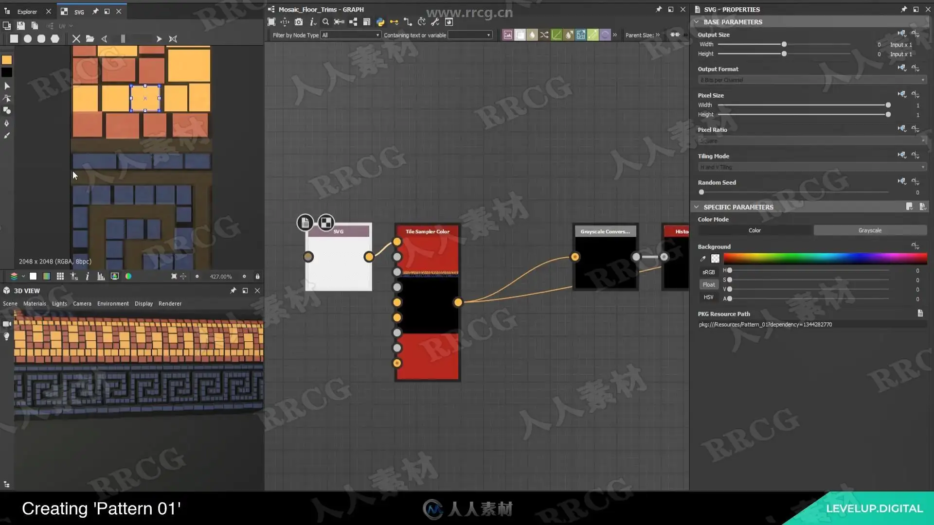Viewport: 934px width, 525px height.
Task: Open the Scene menu in 3D View
Action: [x=10, y=304]
